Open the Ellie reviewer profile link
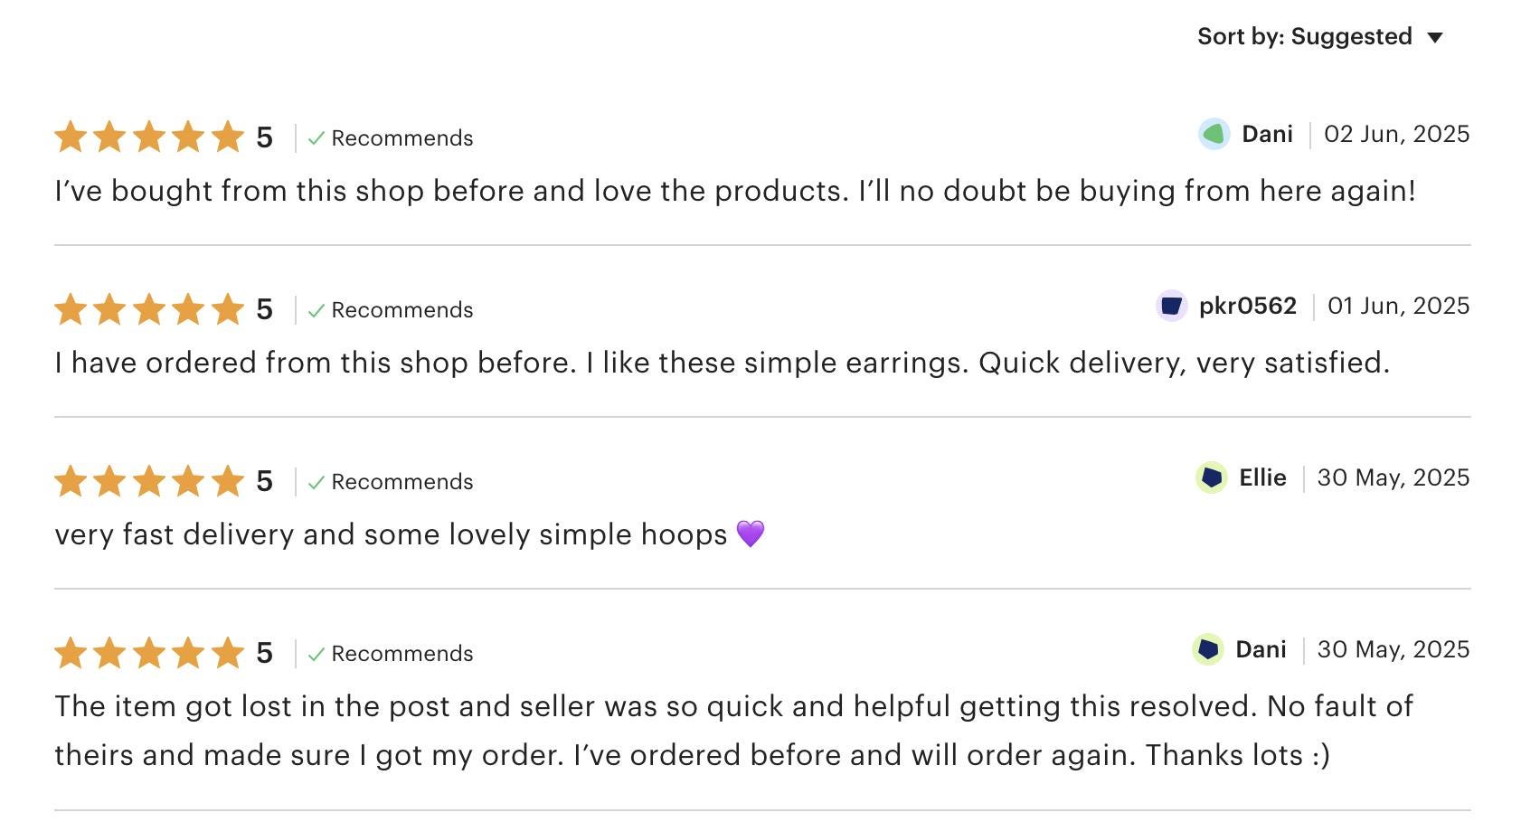The image size is (1521, 822). point(1262,477)
